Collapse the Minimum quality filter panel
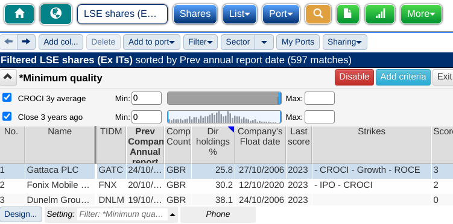This screenshot has width=453, height=224. (8, 77)
